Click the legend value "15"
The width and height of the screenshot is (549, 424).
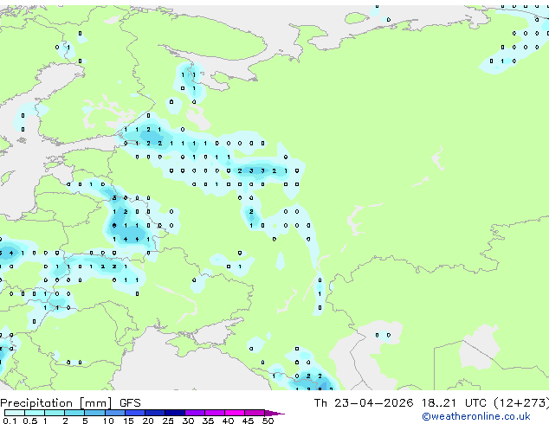tap(128, 421)
